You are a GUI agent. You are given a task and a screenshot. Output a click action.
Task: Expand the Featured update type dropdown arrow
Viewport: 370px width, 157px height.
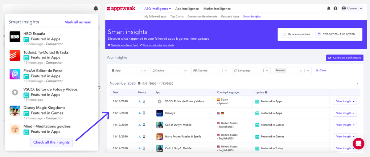click(x=308, y=70)
